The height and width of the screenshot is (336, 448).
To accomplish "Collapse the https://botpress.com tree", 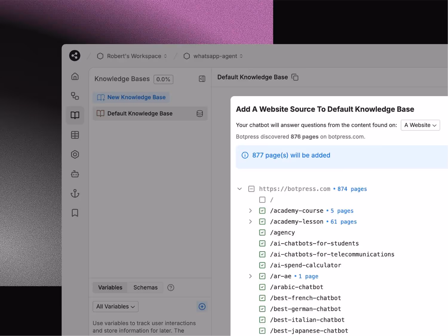I will pos(240,189).
